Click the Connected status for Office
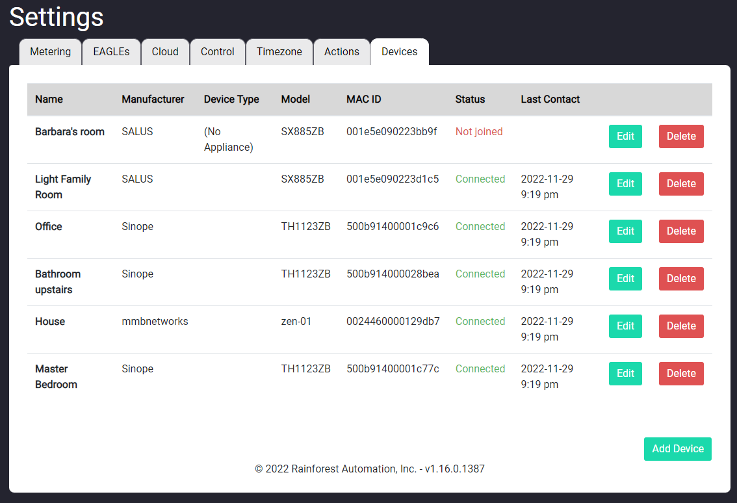737x503 pixels. point(480,227)
